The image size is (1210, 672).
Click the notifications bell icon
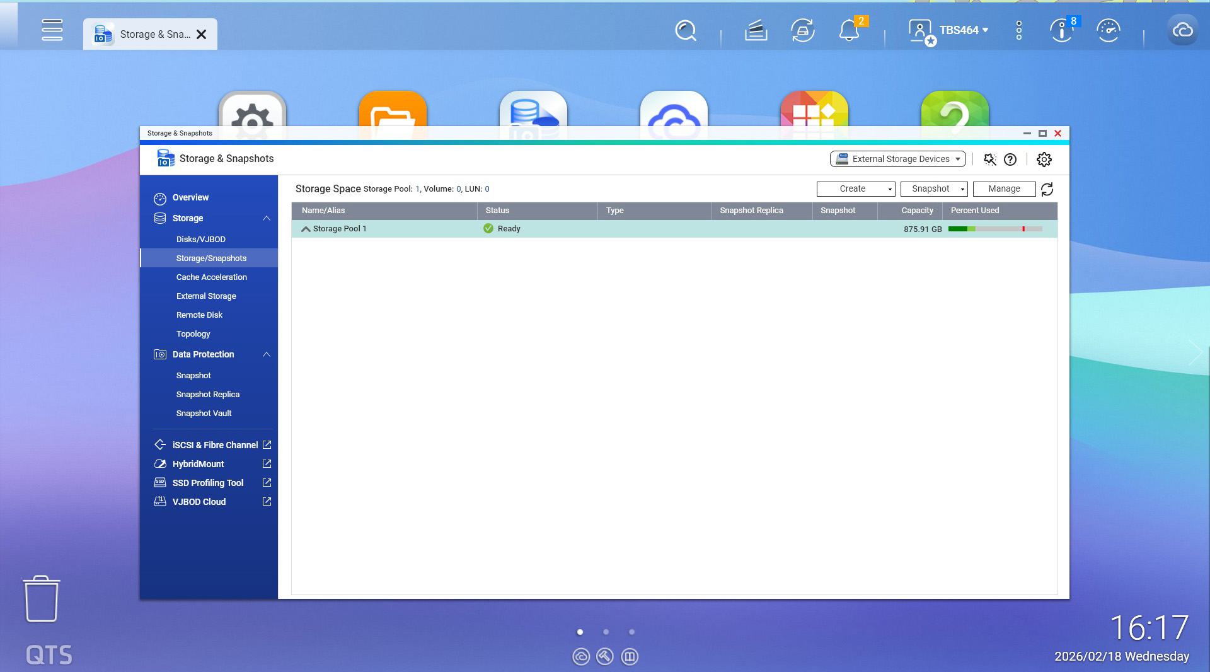[x=848, y=30]
